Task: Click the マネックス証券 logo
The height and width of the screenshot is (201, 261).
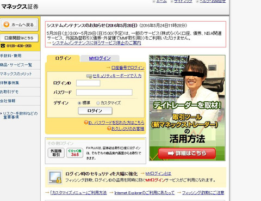Action: click(x=20, y=7)
